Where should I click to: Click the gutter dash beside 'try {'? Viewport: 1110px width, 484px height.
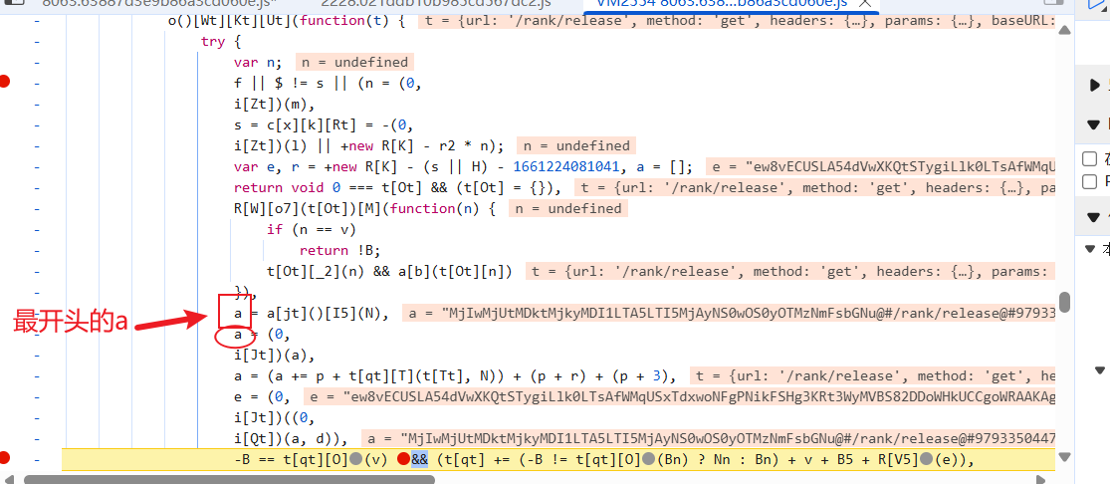(x=37, y=42)
